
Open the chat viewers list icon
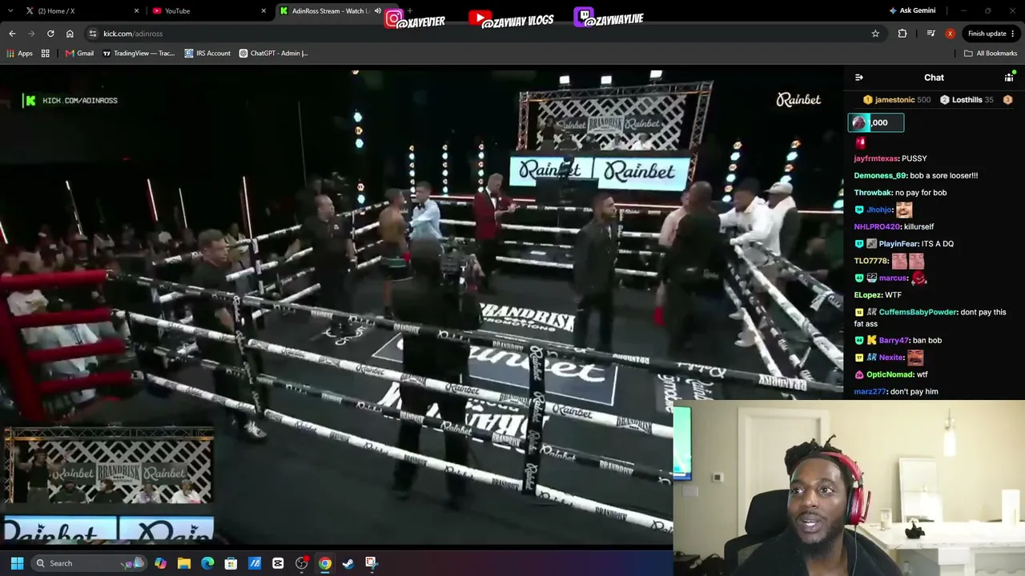coord(1009,78)
